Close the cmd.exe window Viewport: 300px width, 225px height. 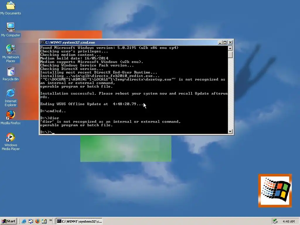tap(230, 42)
